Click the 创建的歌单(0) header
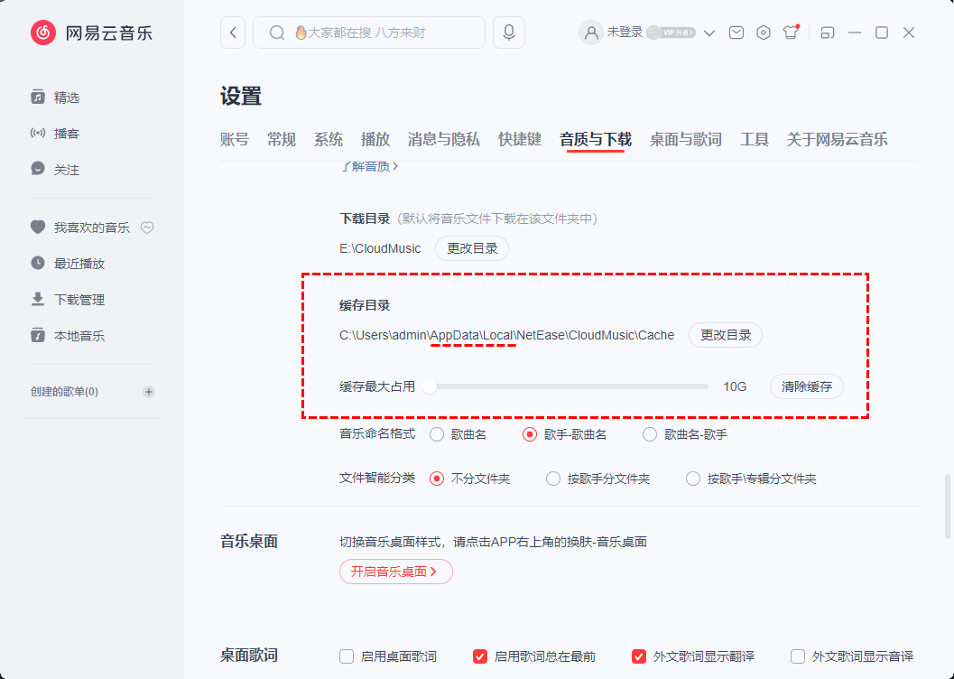The width and height of the screenshot is (954, 679). click(x=64, y=391)
